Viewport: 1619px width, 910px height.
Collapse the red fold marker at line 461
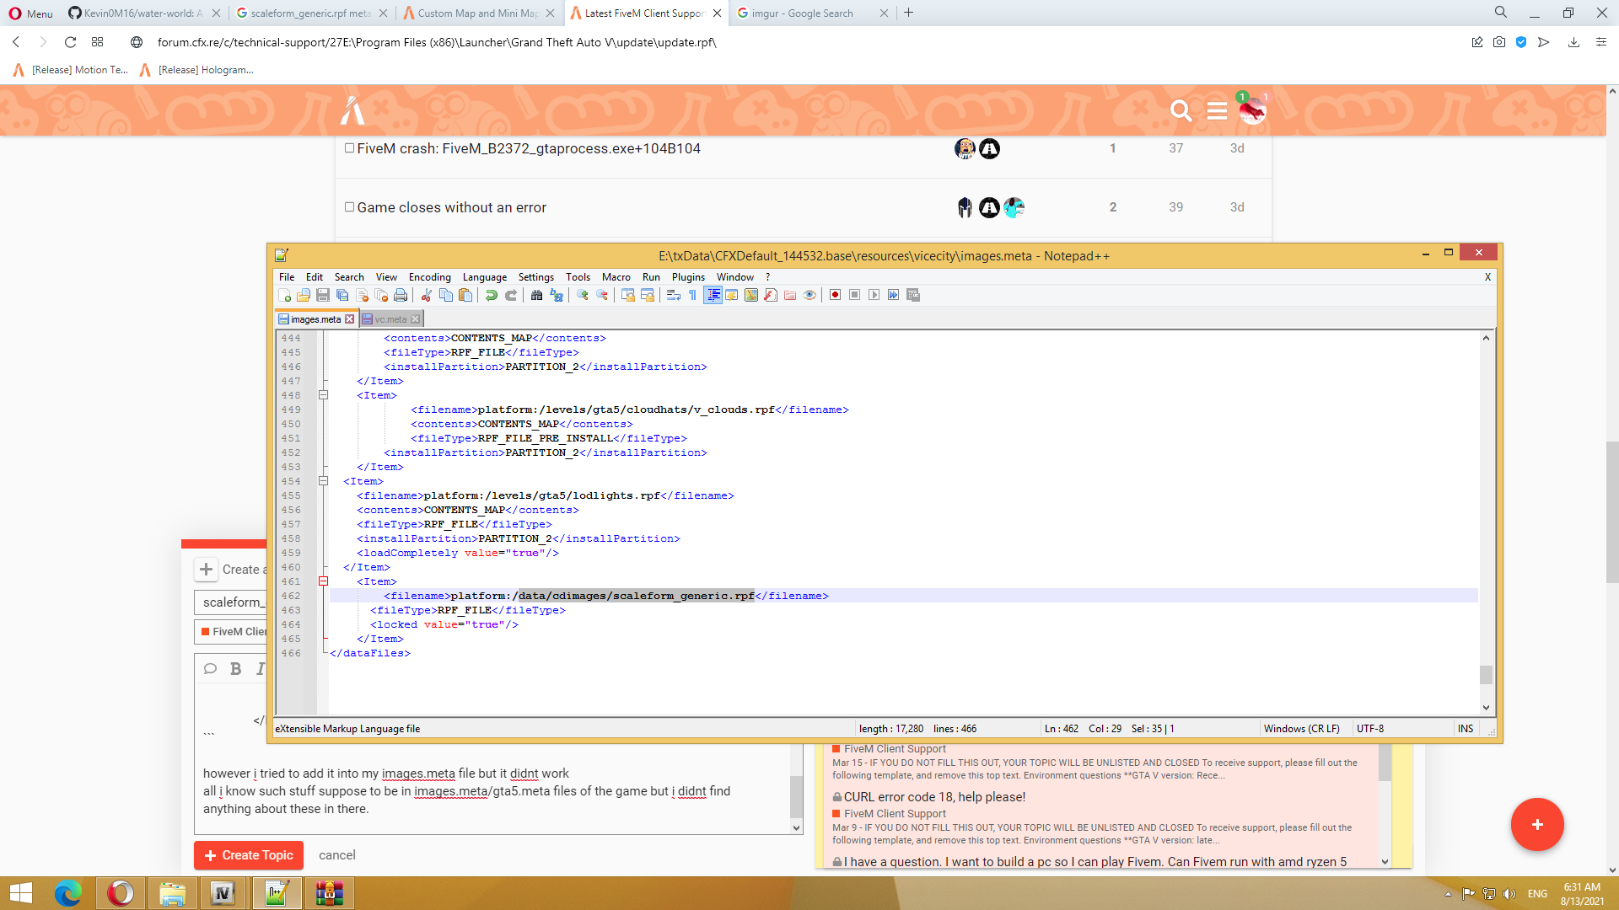[x=323, y=581]
